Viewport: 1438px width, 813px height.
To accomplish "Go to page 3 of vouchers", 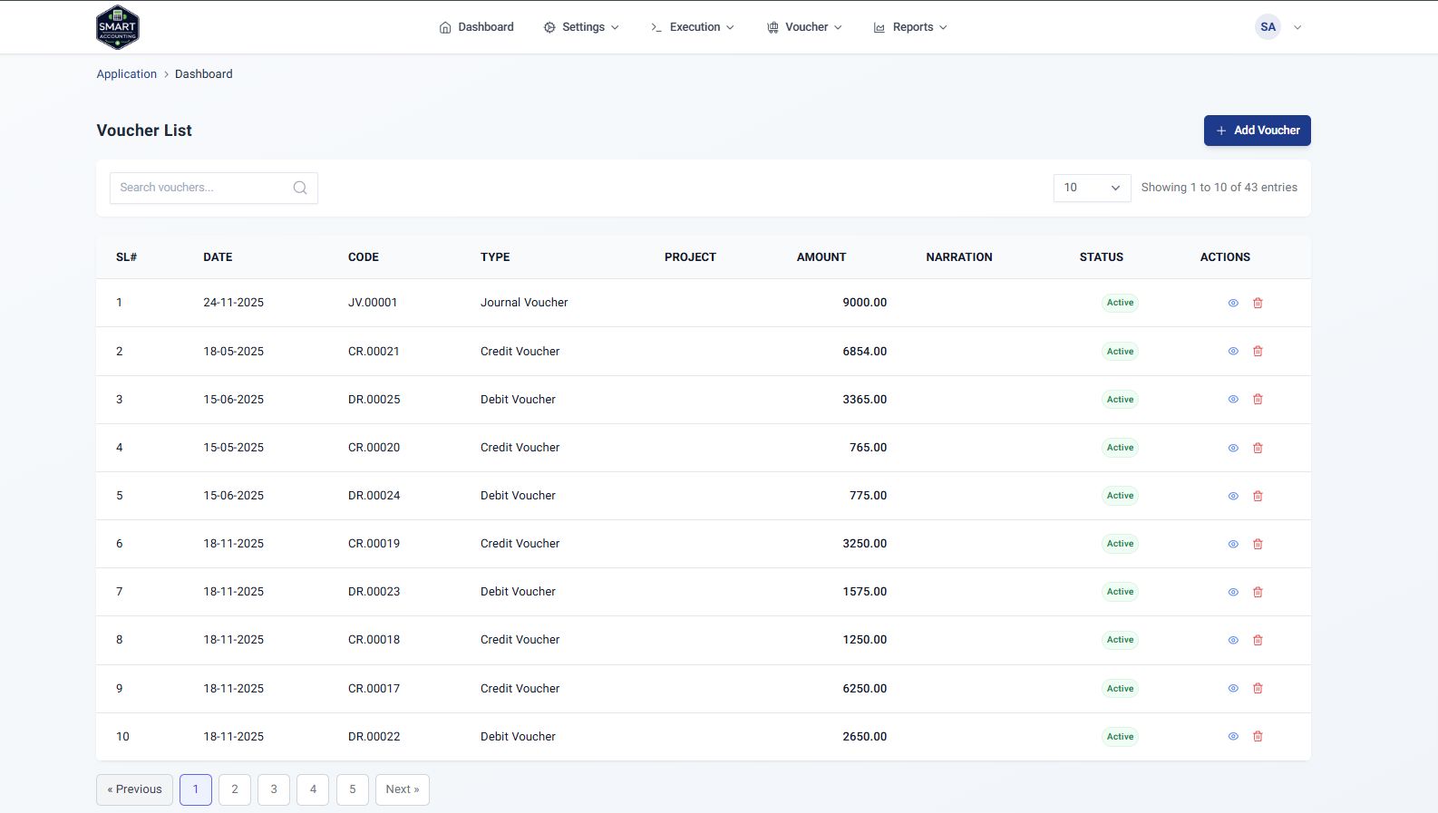I will pos(274,789).
